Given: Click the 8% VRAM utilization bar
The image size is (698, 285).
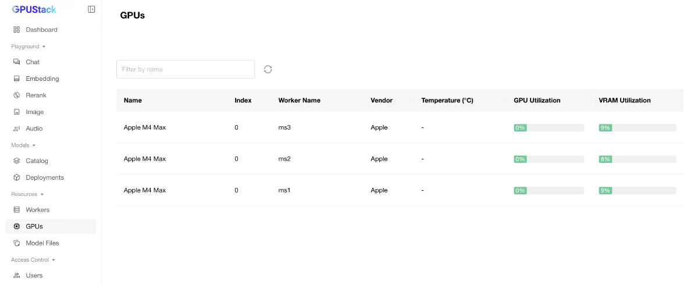Looking at the screenshot, I should (638, 159).
